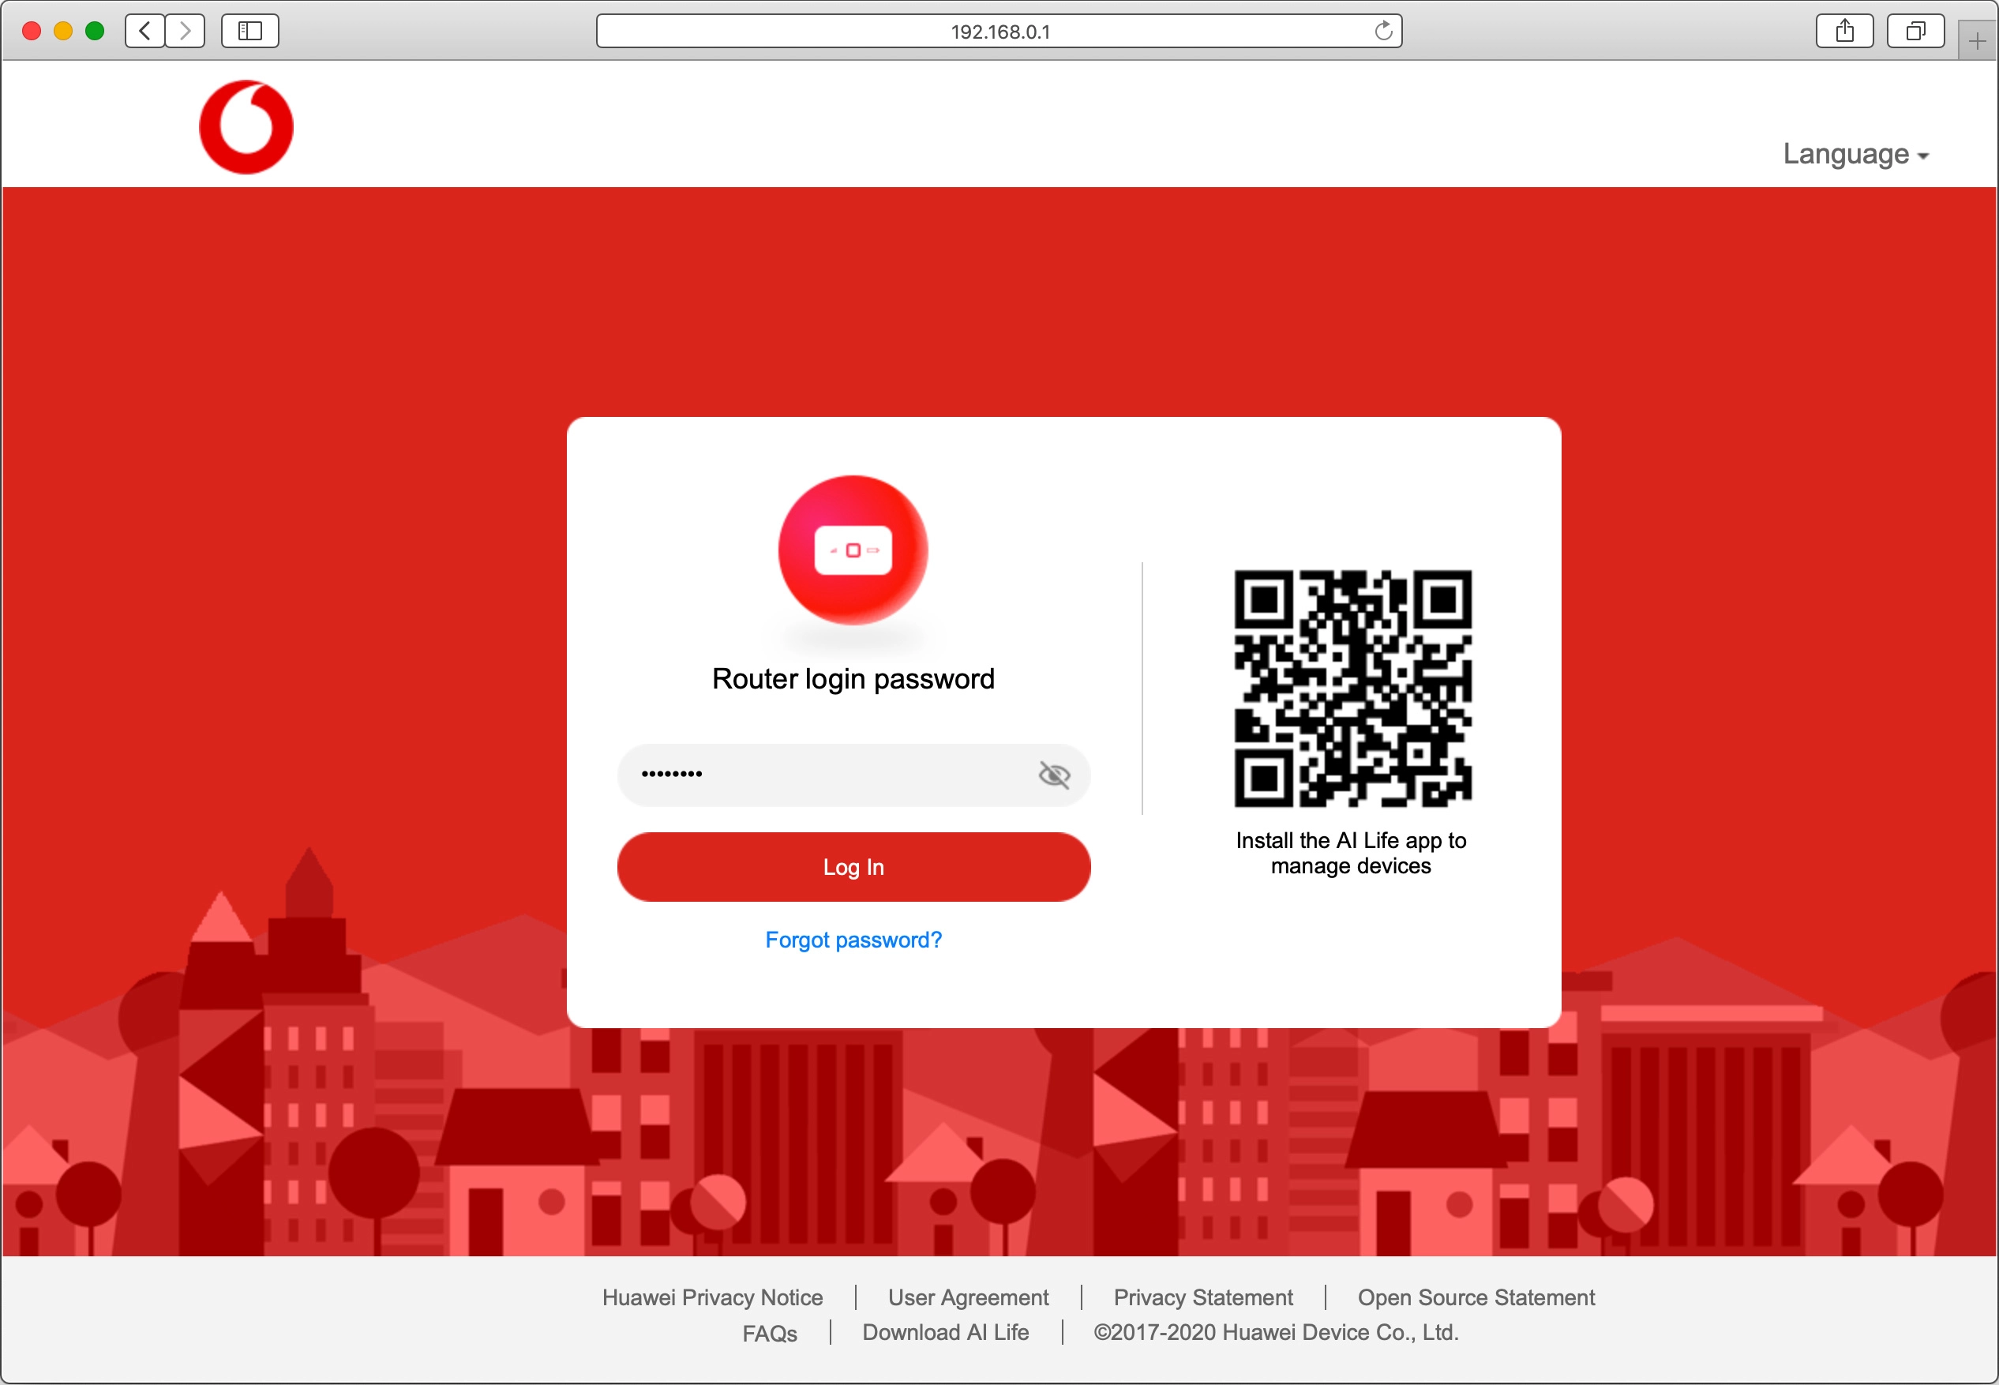Image resolution: width=1999 pixels, height=1385 pixels.
Task: Click the Download AI Life link
Action: click(945, 1332)
